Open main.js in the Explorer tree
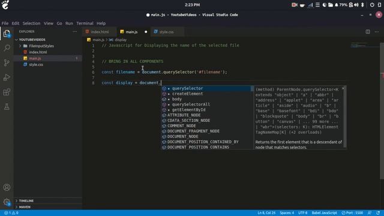Screen dimensions: 384x216 (x=35, y=58)
